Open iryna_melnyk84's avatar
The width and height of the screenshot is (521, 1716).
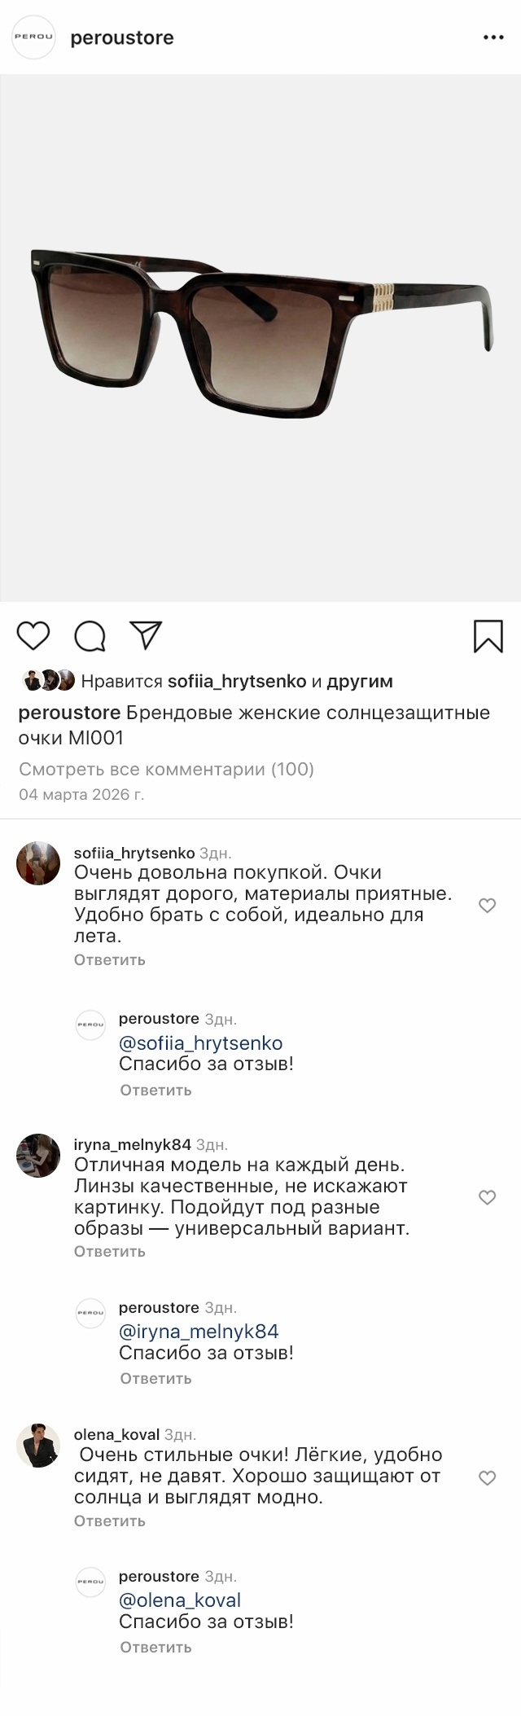click(x=38, y=1155)
